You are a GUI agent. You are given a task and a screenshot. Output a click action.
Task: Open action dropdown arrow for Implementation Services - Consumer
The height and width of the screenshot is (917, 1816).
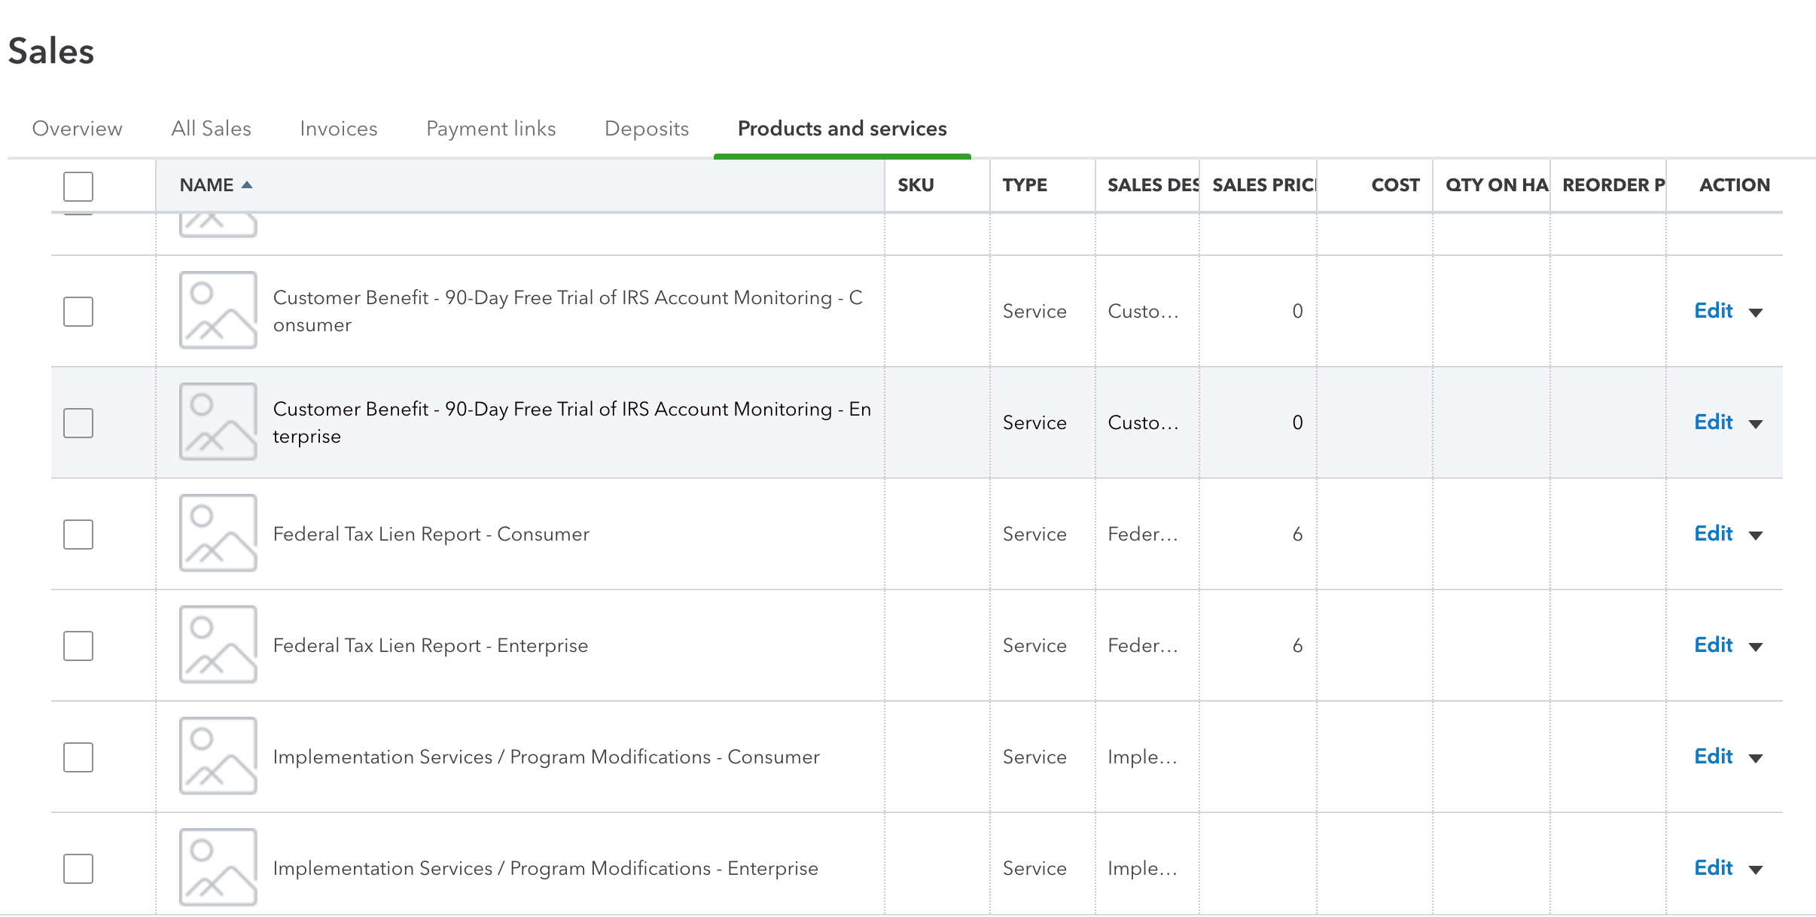[1756, 758]
